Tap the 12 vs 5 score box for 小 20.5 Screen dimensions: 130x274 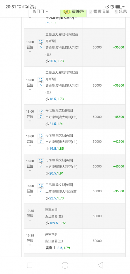(x=41, y=44)
